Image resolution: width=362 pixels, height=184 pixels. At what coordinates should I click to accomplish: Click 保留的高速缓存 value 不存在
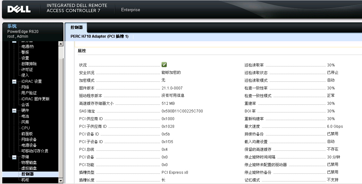(x=333, y=149)
